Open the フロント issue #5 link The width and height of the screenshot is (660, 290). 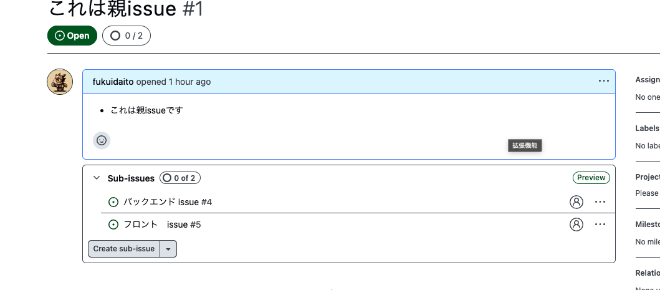[x=162, y=225]
